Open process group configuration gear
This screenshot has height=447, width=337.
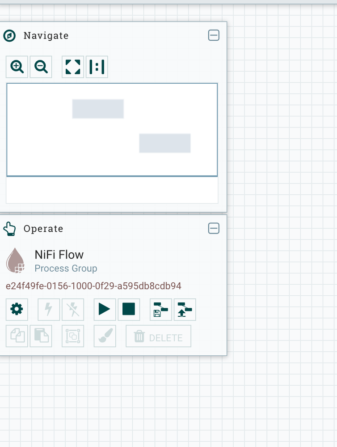[17, 309]
